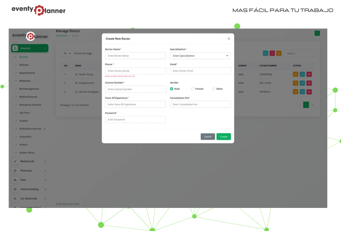
Task: Click the teal export download icon
Action: (266, 53)
